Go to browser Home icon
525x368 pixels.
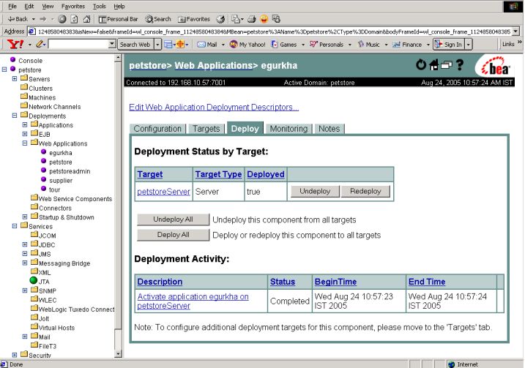coord(86,19)
